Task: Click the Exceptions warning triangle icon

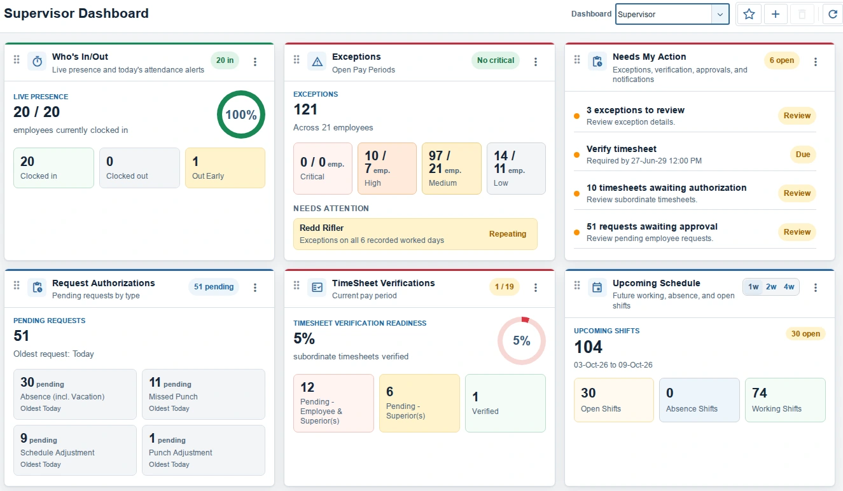Action: point(317,61)
